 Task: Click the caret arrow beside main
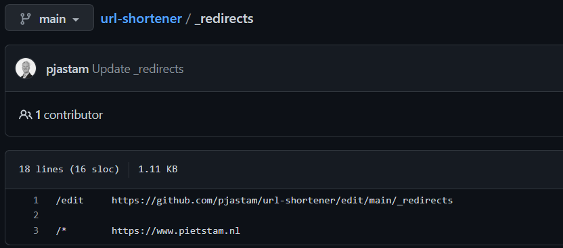point(76,20)
